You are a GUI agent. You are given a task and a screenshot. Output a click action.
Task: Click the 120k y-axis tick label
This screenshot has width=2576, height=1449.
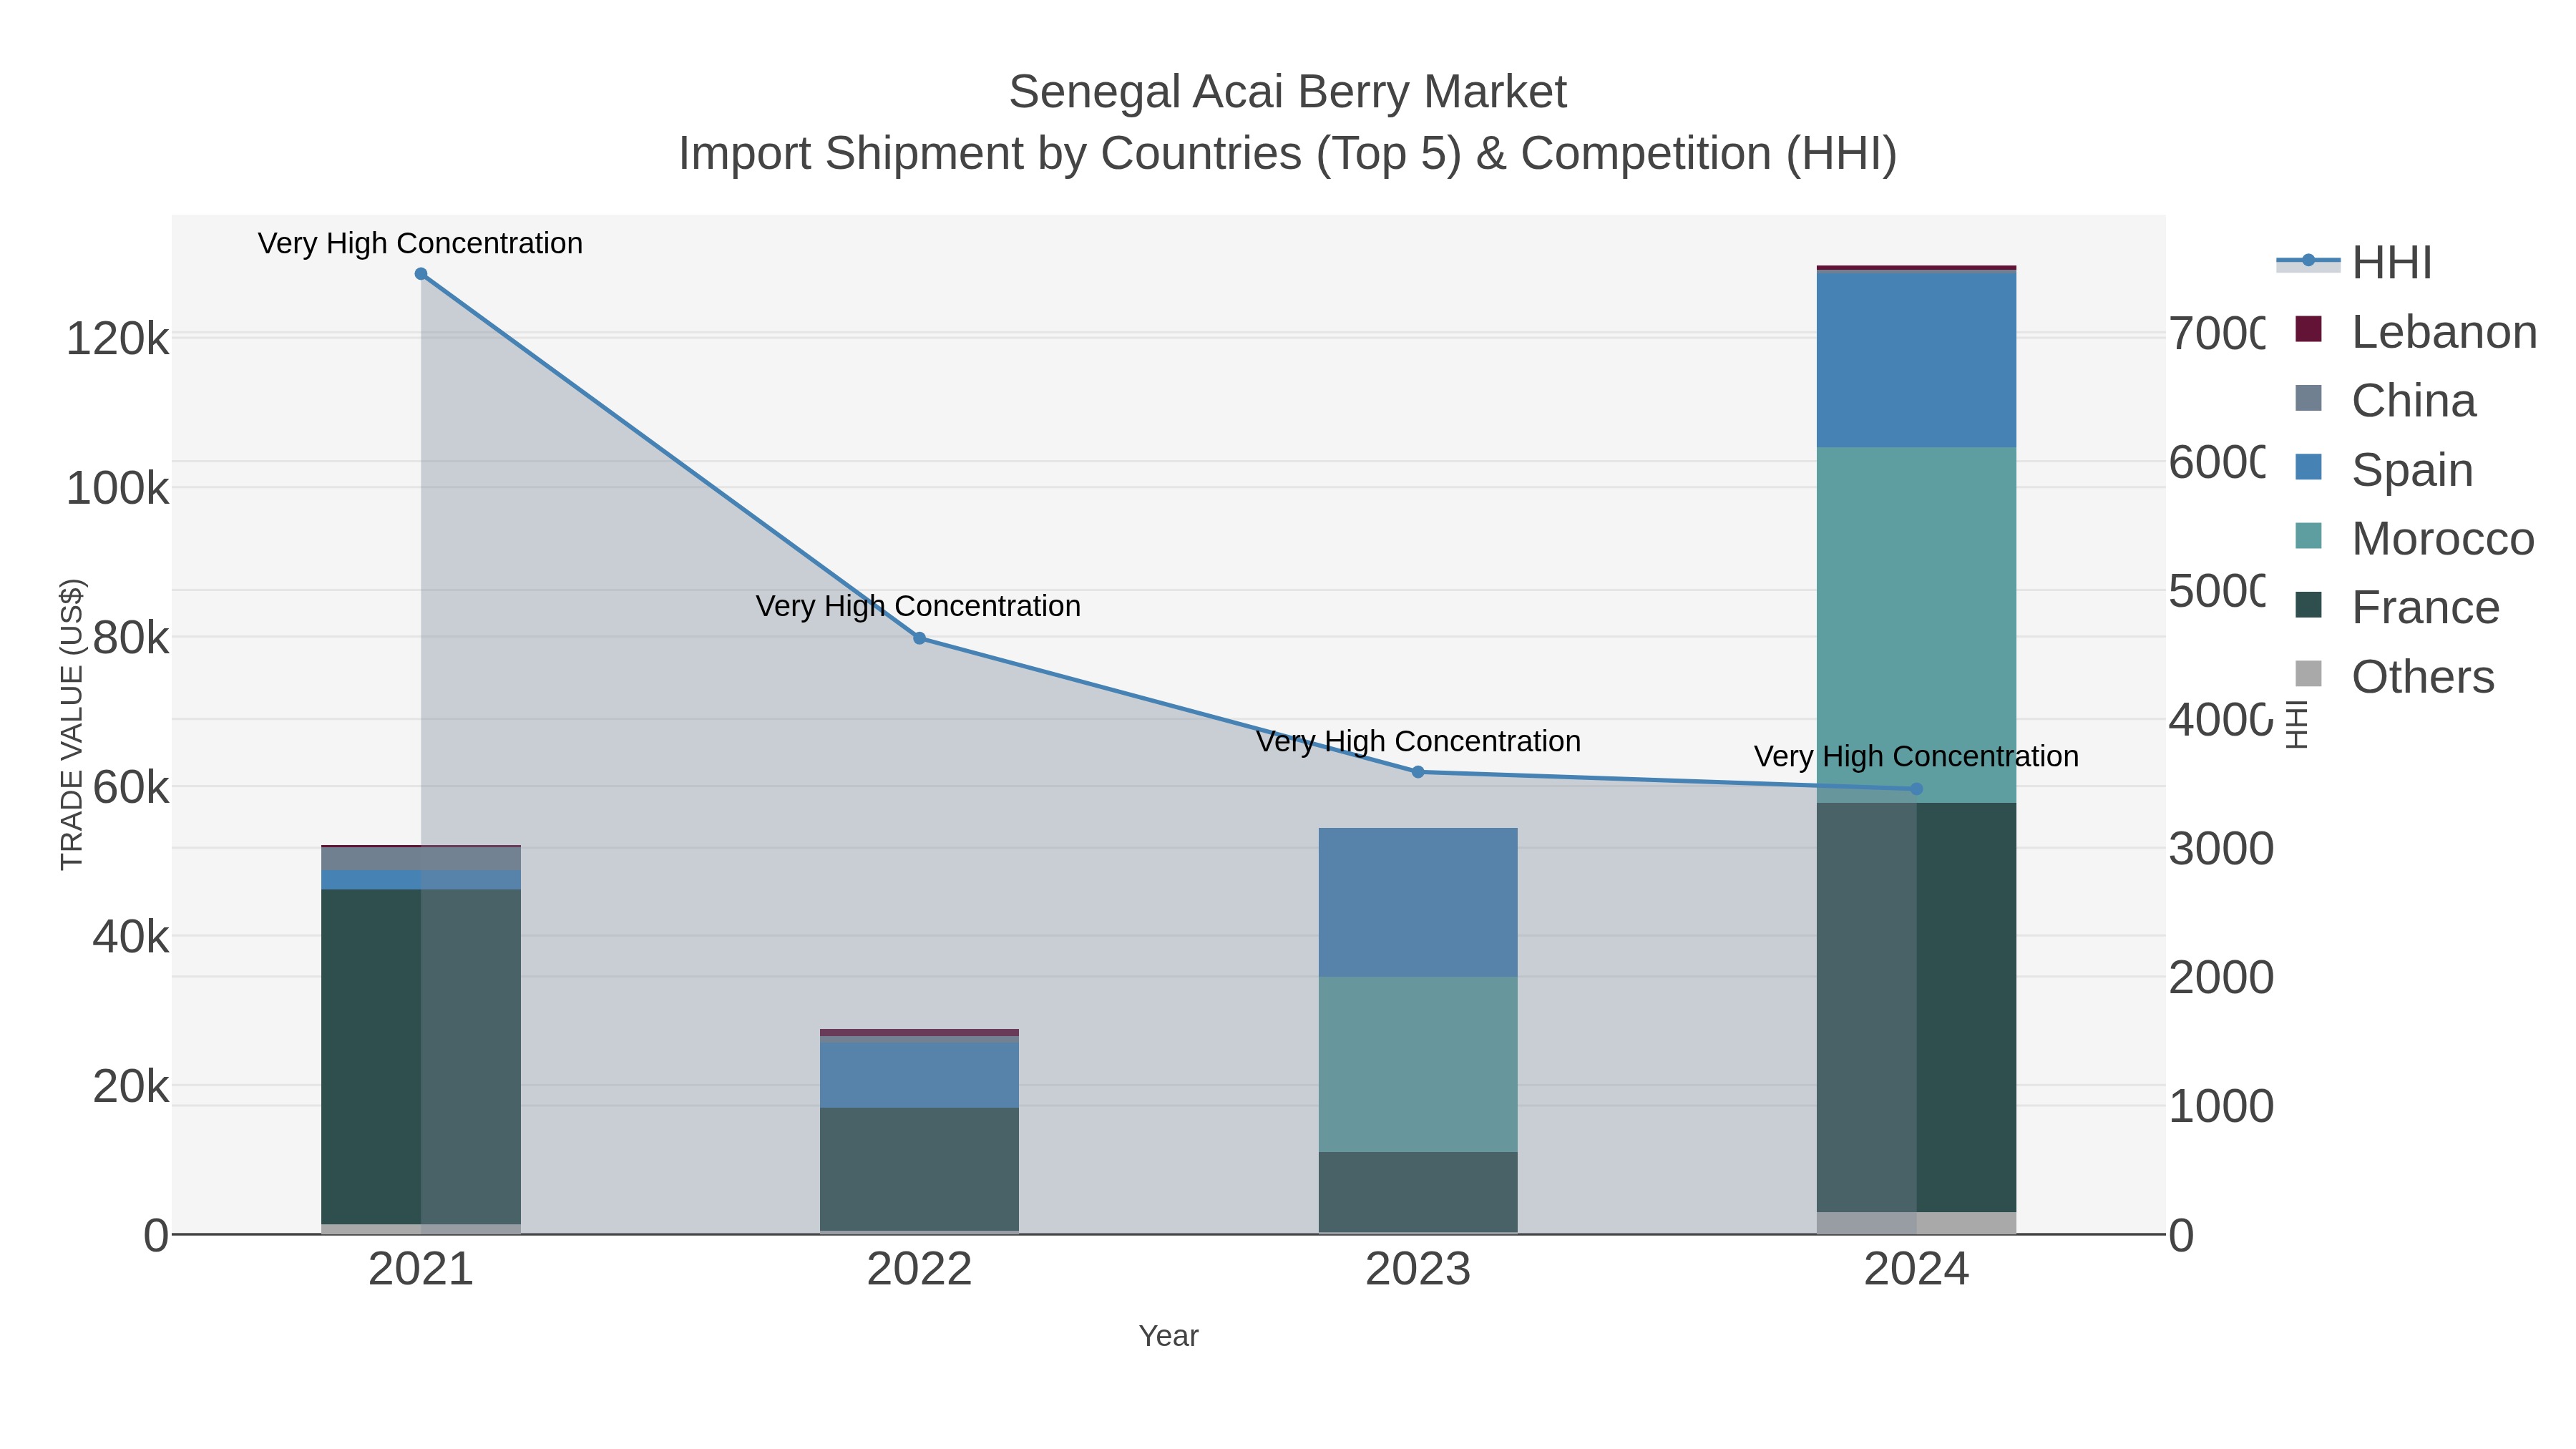[x=117, y=339]
